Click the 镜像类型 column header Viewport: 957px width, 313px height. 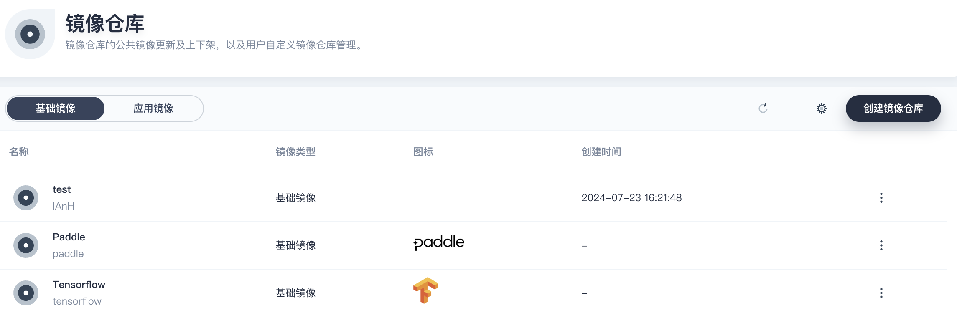[295, 152]
